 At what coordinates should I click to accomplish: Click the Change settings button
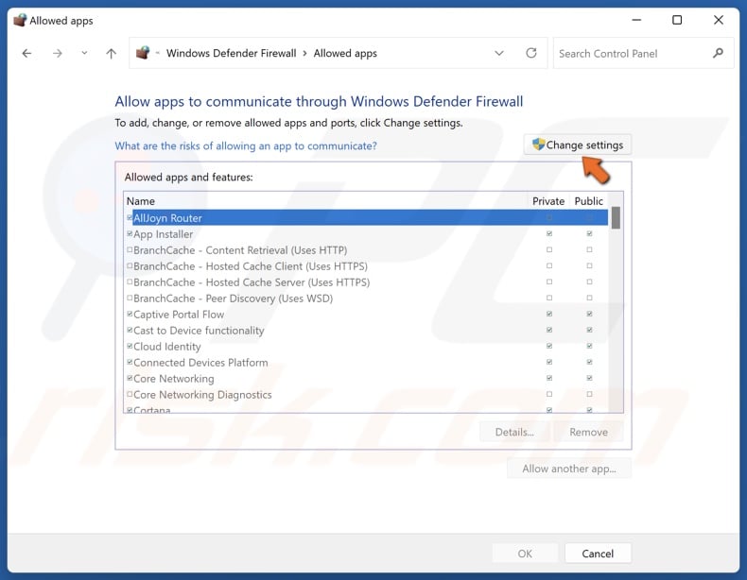pos(577,145)
